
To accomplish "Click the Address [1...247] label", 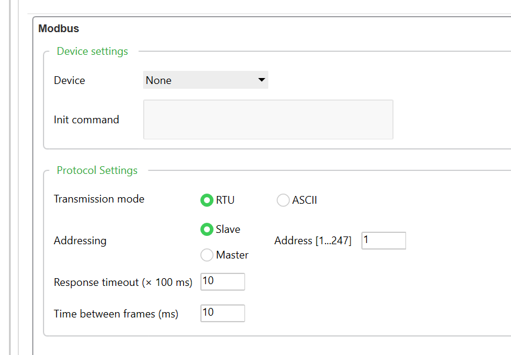I will click(313, 241).
